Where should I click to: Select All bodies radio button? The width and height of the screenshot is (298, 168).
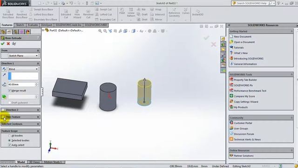click(x=9, y=136)
